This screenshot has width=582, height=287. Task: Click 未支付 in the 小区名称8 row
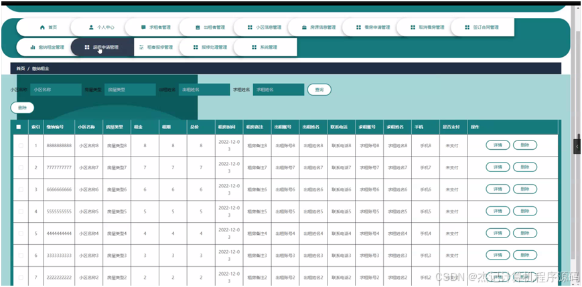pyautogui.click(x=451, y=146)
